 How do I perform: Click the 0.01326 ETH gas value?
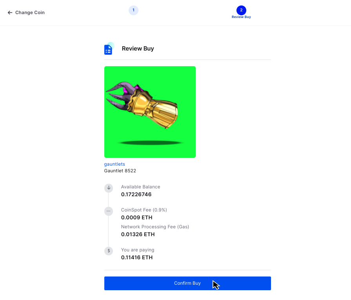138,234
